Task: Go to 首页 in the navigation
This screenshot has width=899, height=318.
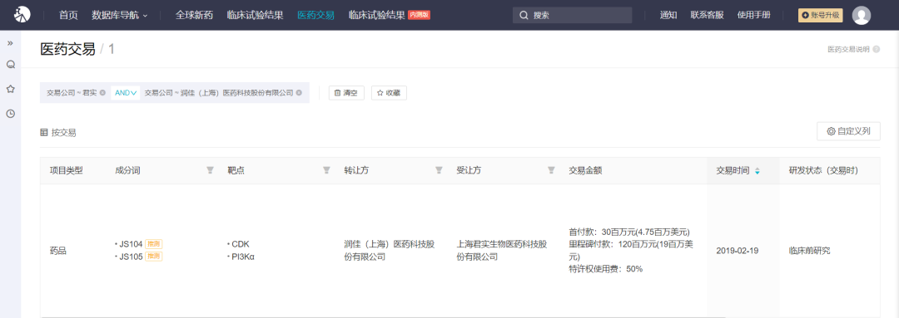Action: click(68, 16)
